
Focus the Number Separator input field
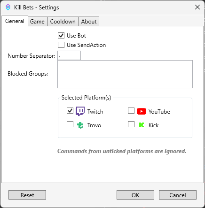tap(69, 55)
